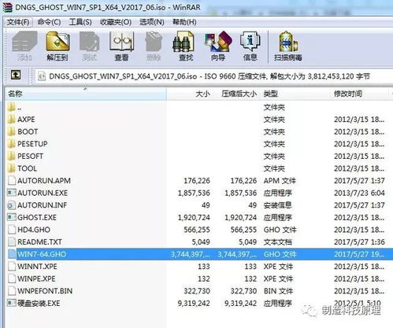Select the WIN7-64.GHO file row
Image resolution: width=393 pixels, height=328 pixels.
click(199, 254)
